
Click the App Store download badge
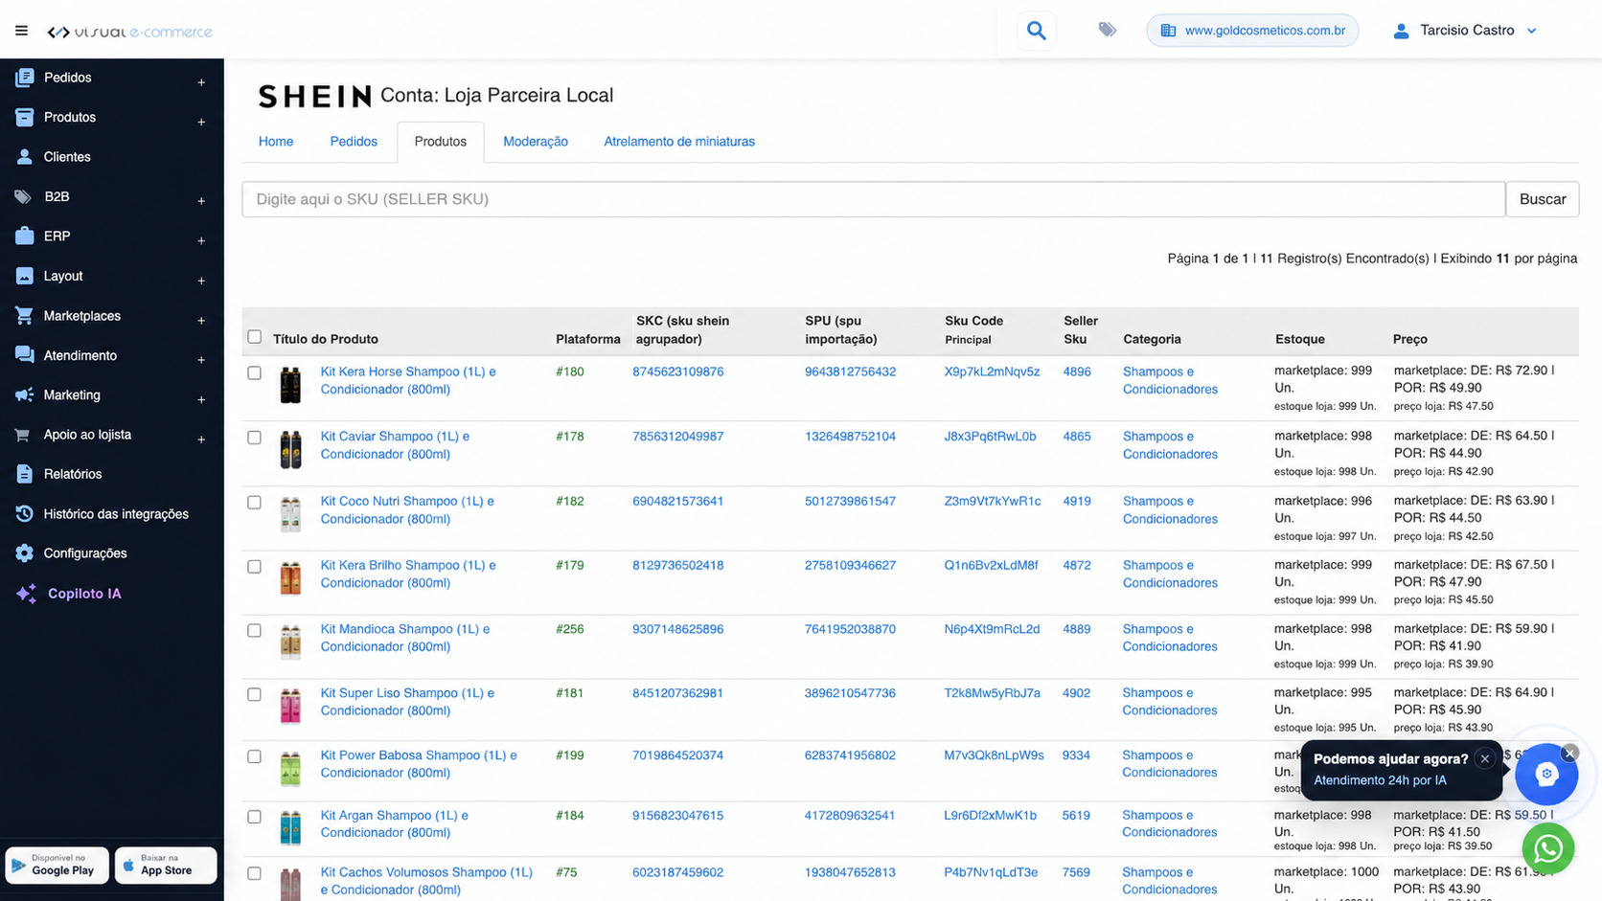click(x=166, y=866)
